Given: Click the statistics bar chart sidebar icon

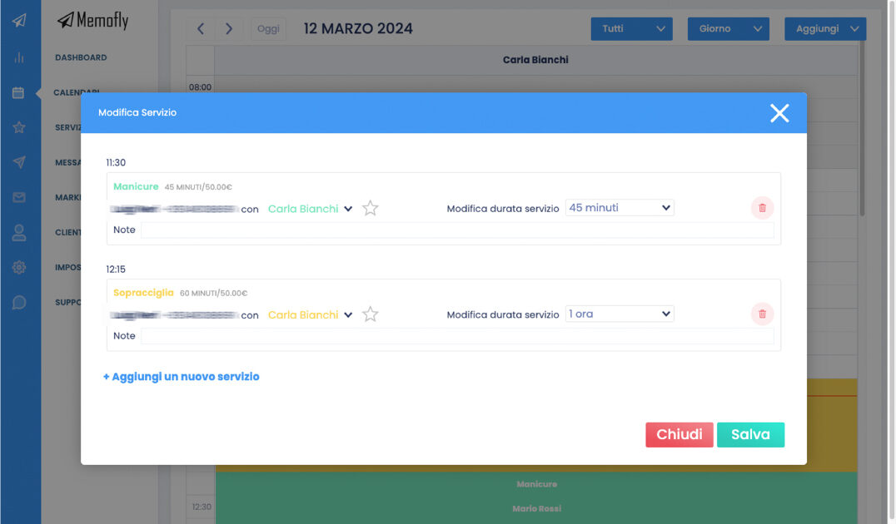Looking at the screenshot, I should [18, 57].
